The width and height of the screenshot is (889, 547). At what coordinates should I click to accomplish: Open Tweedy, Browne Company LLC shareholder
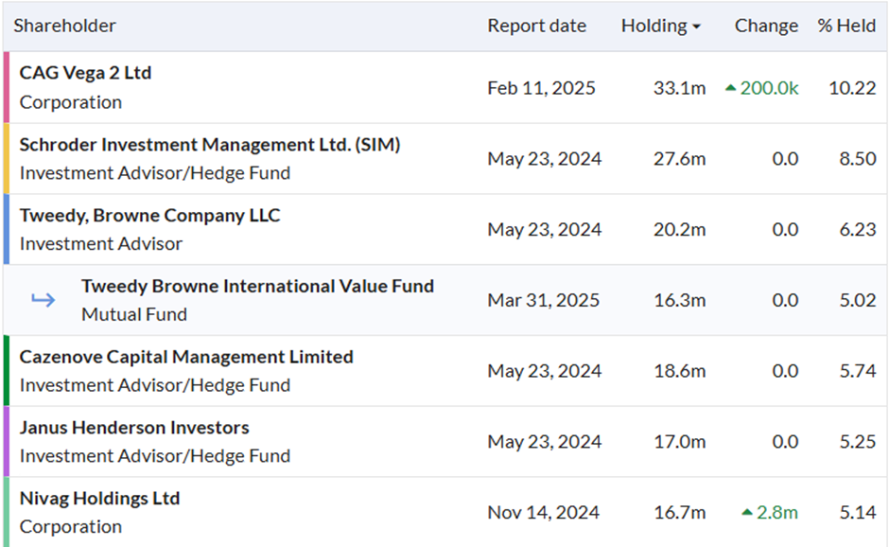tap(149, 215)
